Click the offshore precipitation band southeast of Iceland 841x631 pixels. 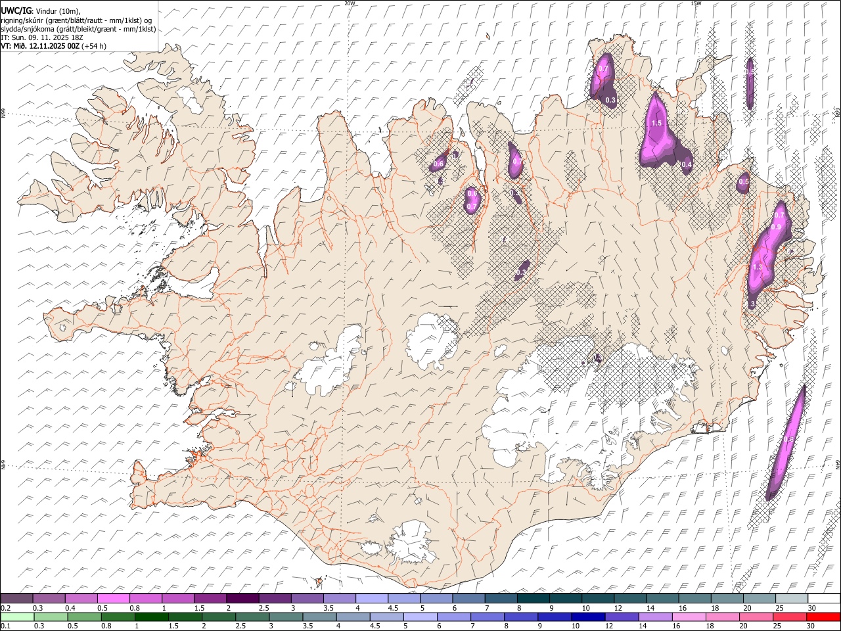click(x=786, y=442)
